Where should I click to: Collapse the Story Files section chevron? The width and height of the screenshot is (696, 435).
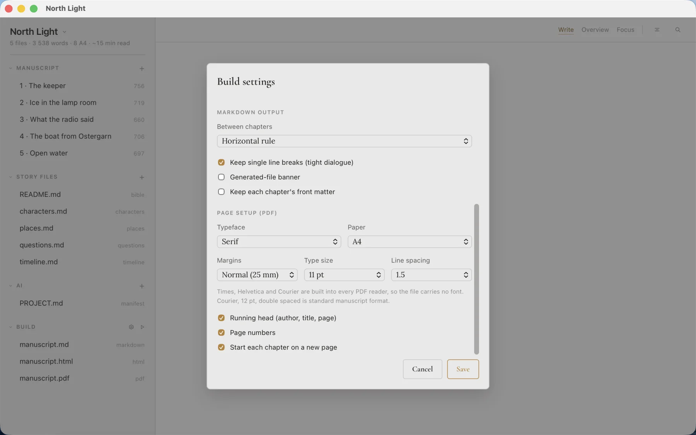pos(11,177)
